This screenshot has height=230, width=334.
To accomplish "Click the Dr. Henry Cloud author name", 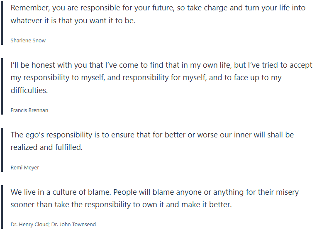I will (30, 225).
